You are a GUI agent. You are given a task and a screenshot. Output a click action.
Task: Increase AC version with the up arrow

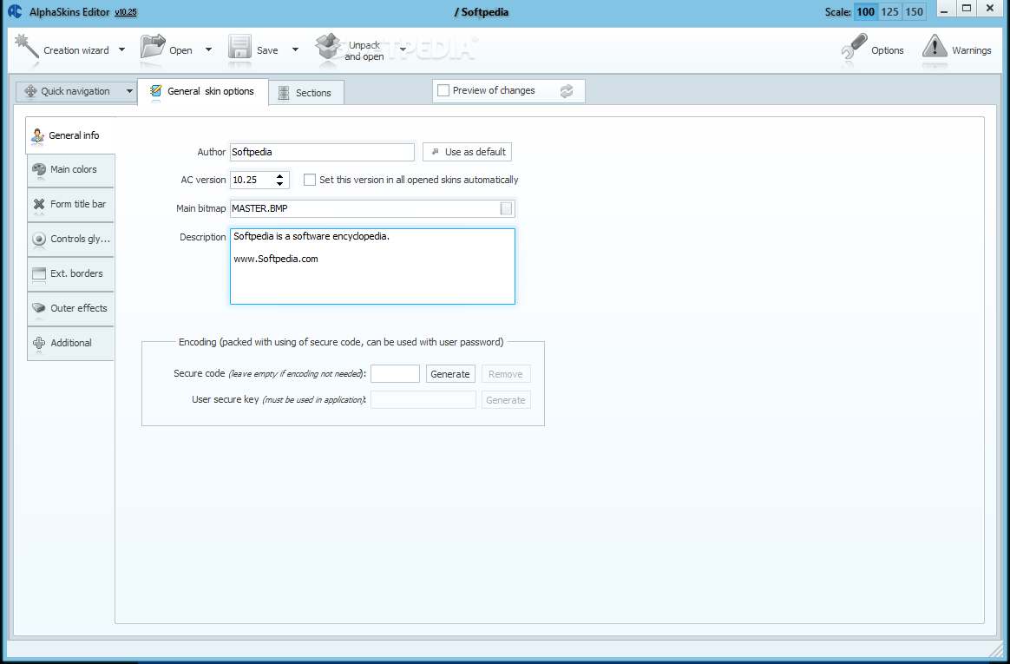pyautogui.click(x=279, y=176)
